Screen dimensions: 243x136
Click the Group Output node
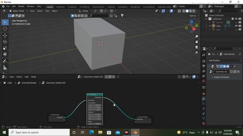tap(144, 119)
